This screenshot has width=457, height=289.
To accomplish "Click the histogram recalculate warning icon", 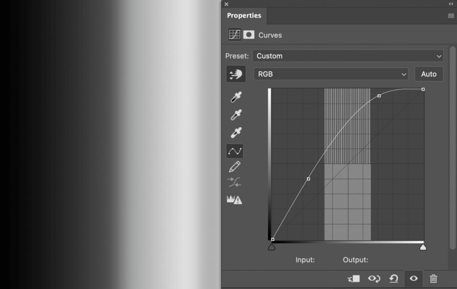I will point(234,200).
